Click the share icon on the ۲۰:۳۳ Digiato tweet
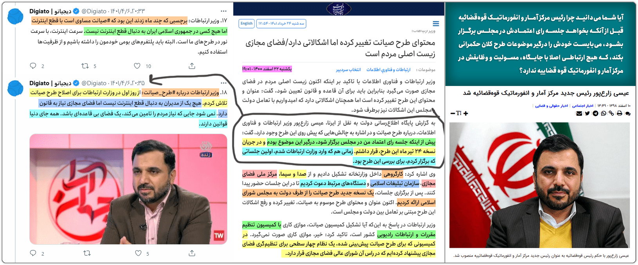The image size is (638, 265). 192,66
